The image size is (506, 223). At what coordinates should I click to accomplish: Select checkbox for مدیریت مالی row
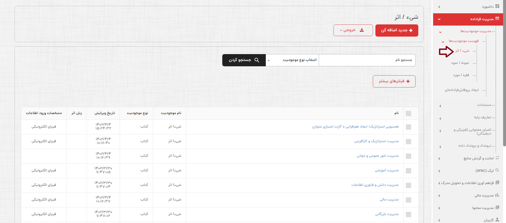(409, 200)
